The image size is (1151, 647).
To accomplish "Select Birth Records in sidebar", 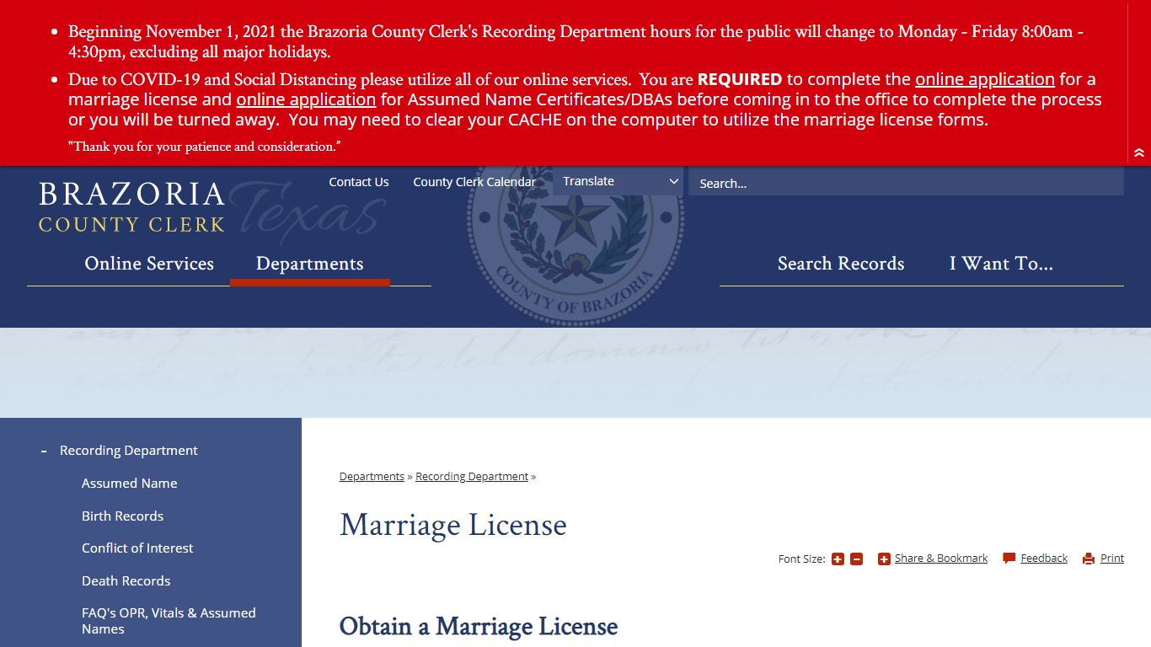I will click(122, 516).
